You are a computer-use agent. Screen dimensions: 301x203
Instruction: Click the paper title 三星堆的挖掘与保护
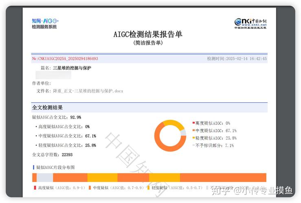[72, 68]
